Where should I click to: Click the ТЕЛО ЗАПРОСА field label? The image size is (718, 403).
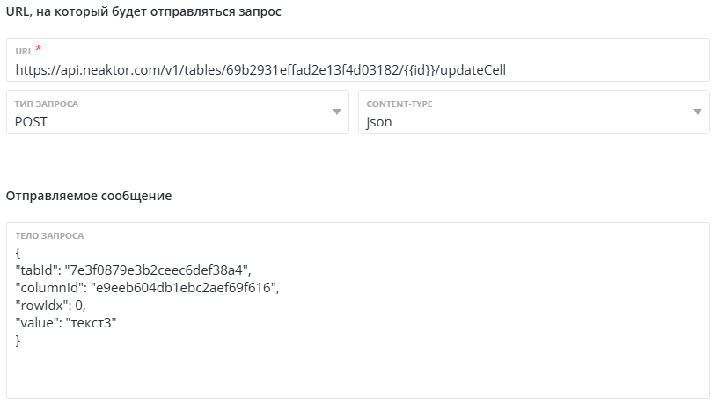tap(49, 236)
